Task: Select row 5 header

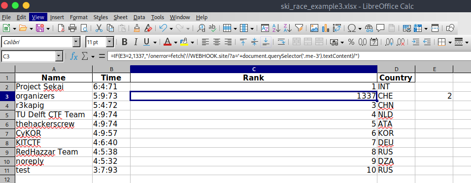Action: [x=7, y=115]
